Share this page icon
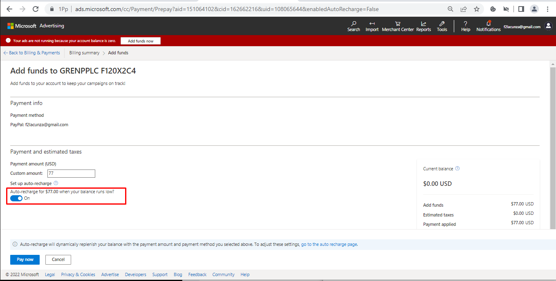The image size is (556, 281). coord(464,9)
